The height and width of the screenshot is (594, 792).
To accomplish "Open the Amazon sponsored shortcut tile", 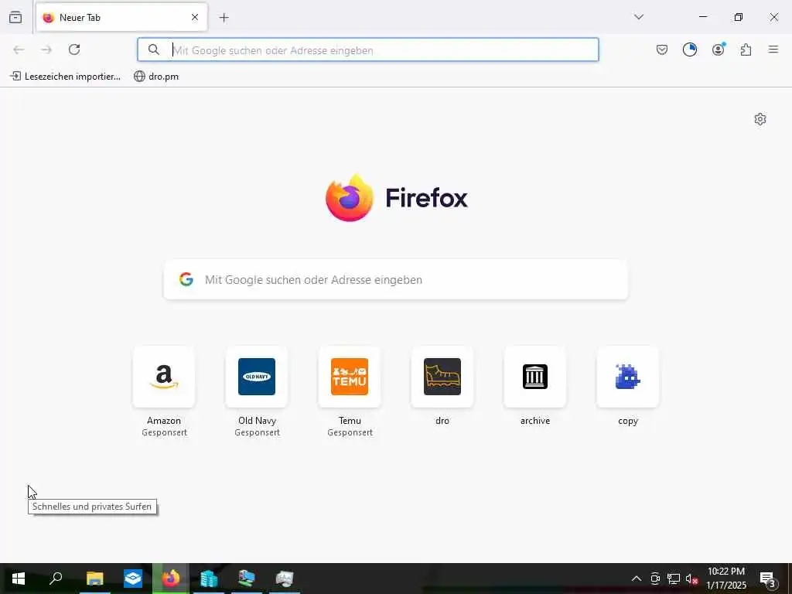I will click(164, 377).
